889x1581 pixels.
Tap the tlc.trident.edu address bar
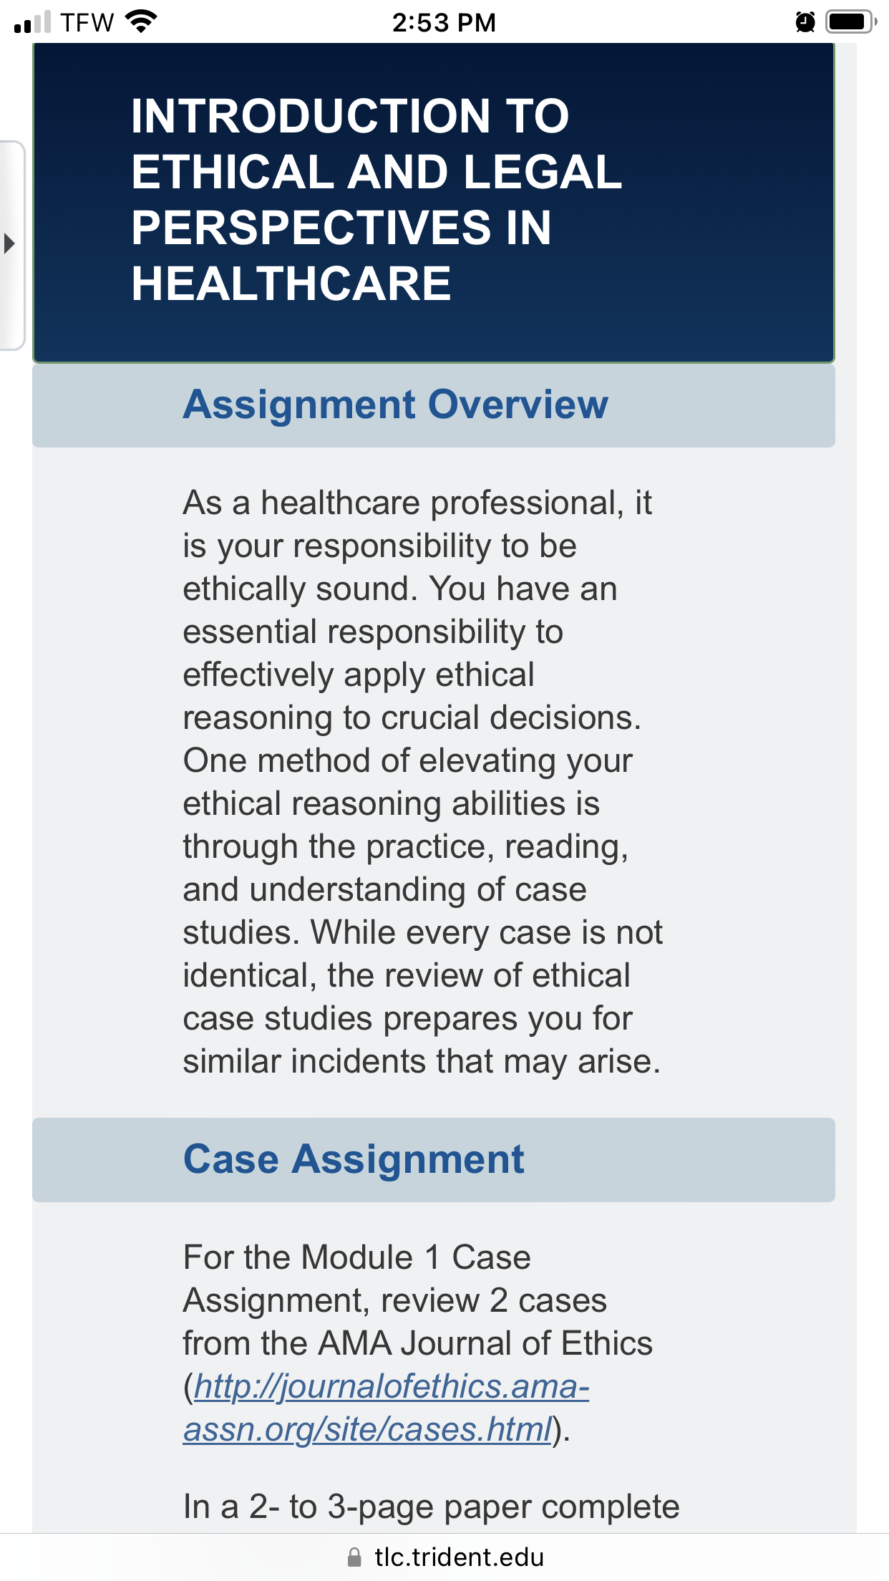[444, 1557]
